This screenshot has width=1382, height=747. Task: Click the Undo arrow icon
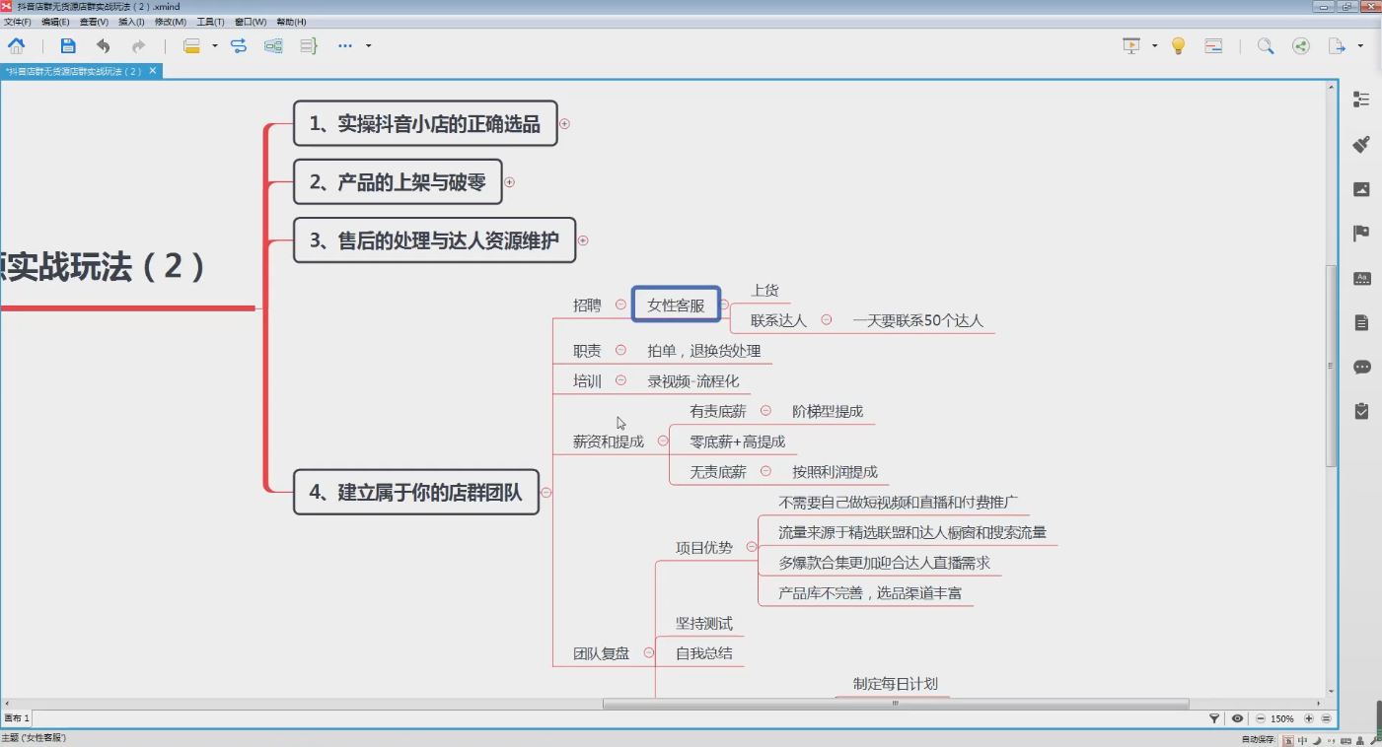point(103,45)
